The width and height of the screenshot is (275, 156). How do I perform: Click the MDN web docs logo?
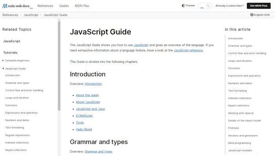coord(18,6)
